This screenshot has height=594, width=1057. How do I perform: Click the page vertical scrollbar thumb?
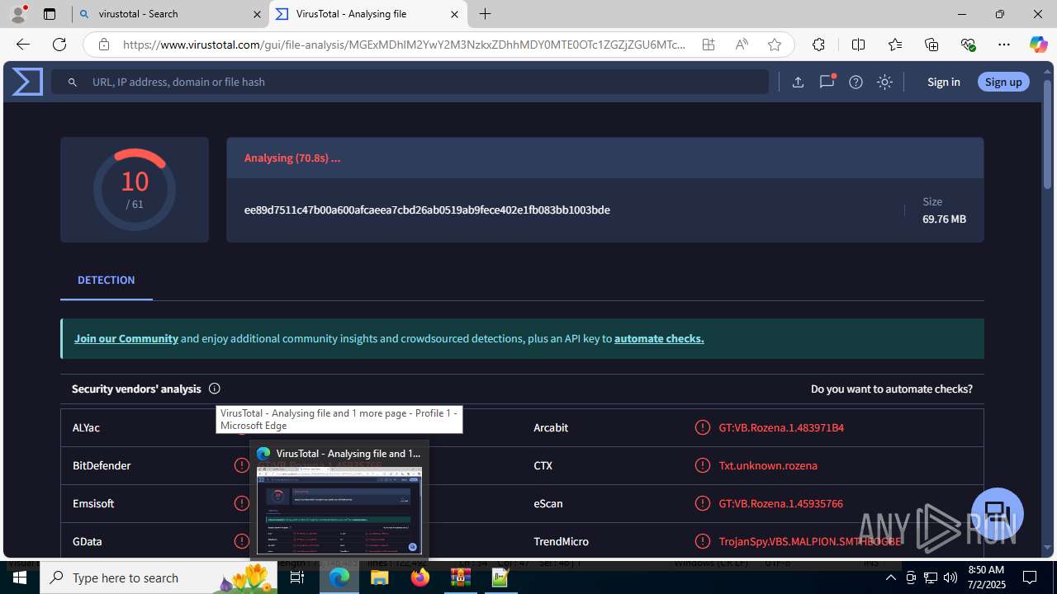[1048, 135]
